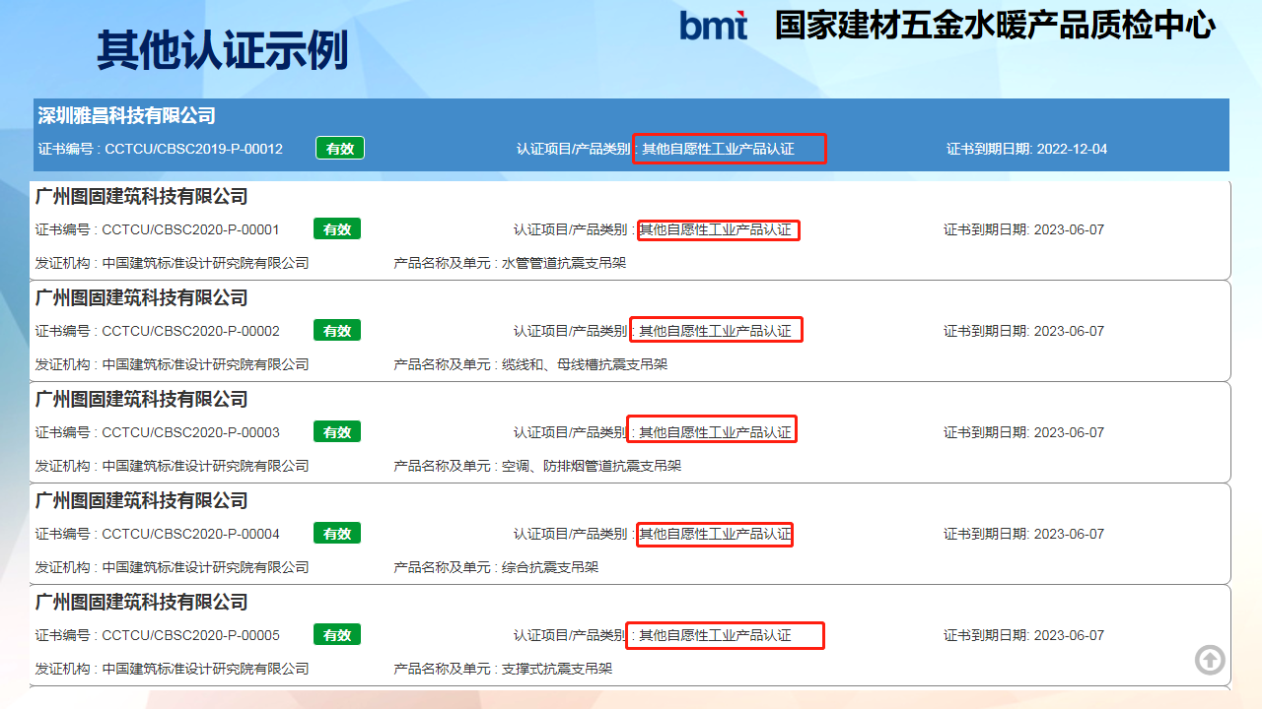Screen dimensions: 1262x709
Task: Select issuing body 中国建筑标准设计研究院有限公司 for P-00001
Action: 205,263
